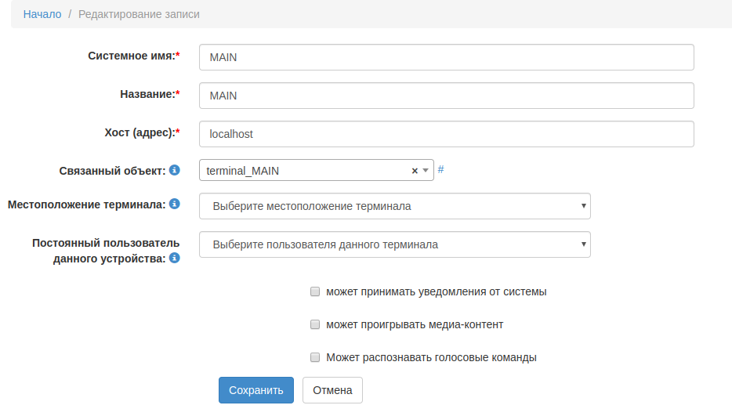Focus the Системное имя input field
Image resolution: width=732 pixels, height=416 pixels.
[447, 57]
